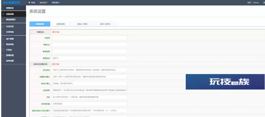265x117 pixels.
Task: Click the 征信异常 message input field
Action: click(89, 90)
